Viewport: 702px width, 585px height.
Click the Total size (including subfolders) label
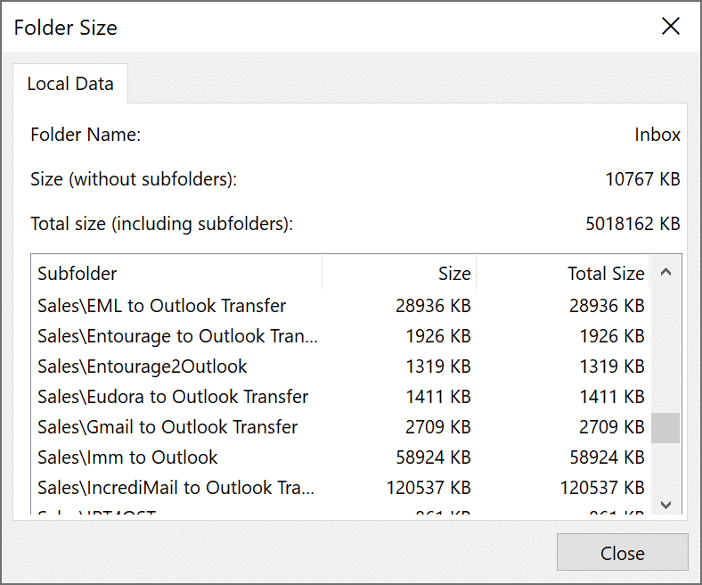coord(161,224)
